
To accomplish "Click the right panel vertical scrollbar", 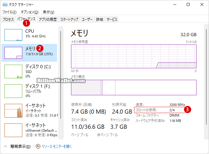I will (x=206, y=77).
